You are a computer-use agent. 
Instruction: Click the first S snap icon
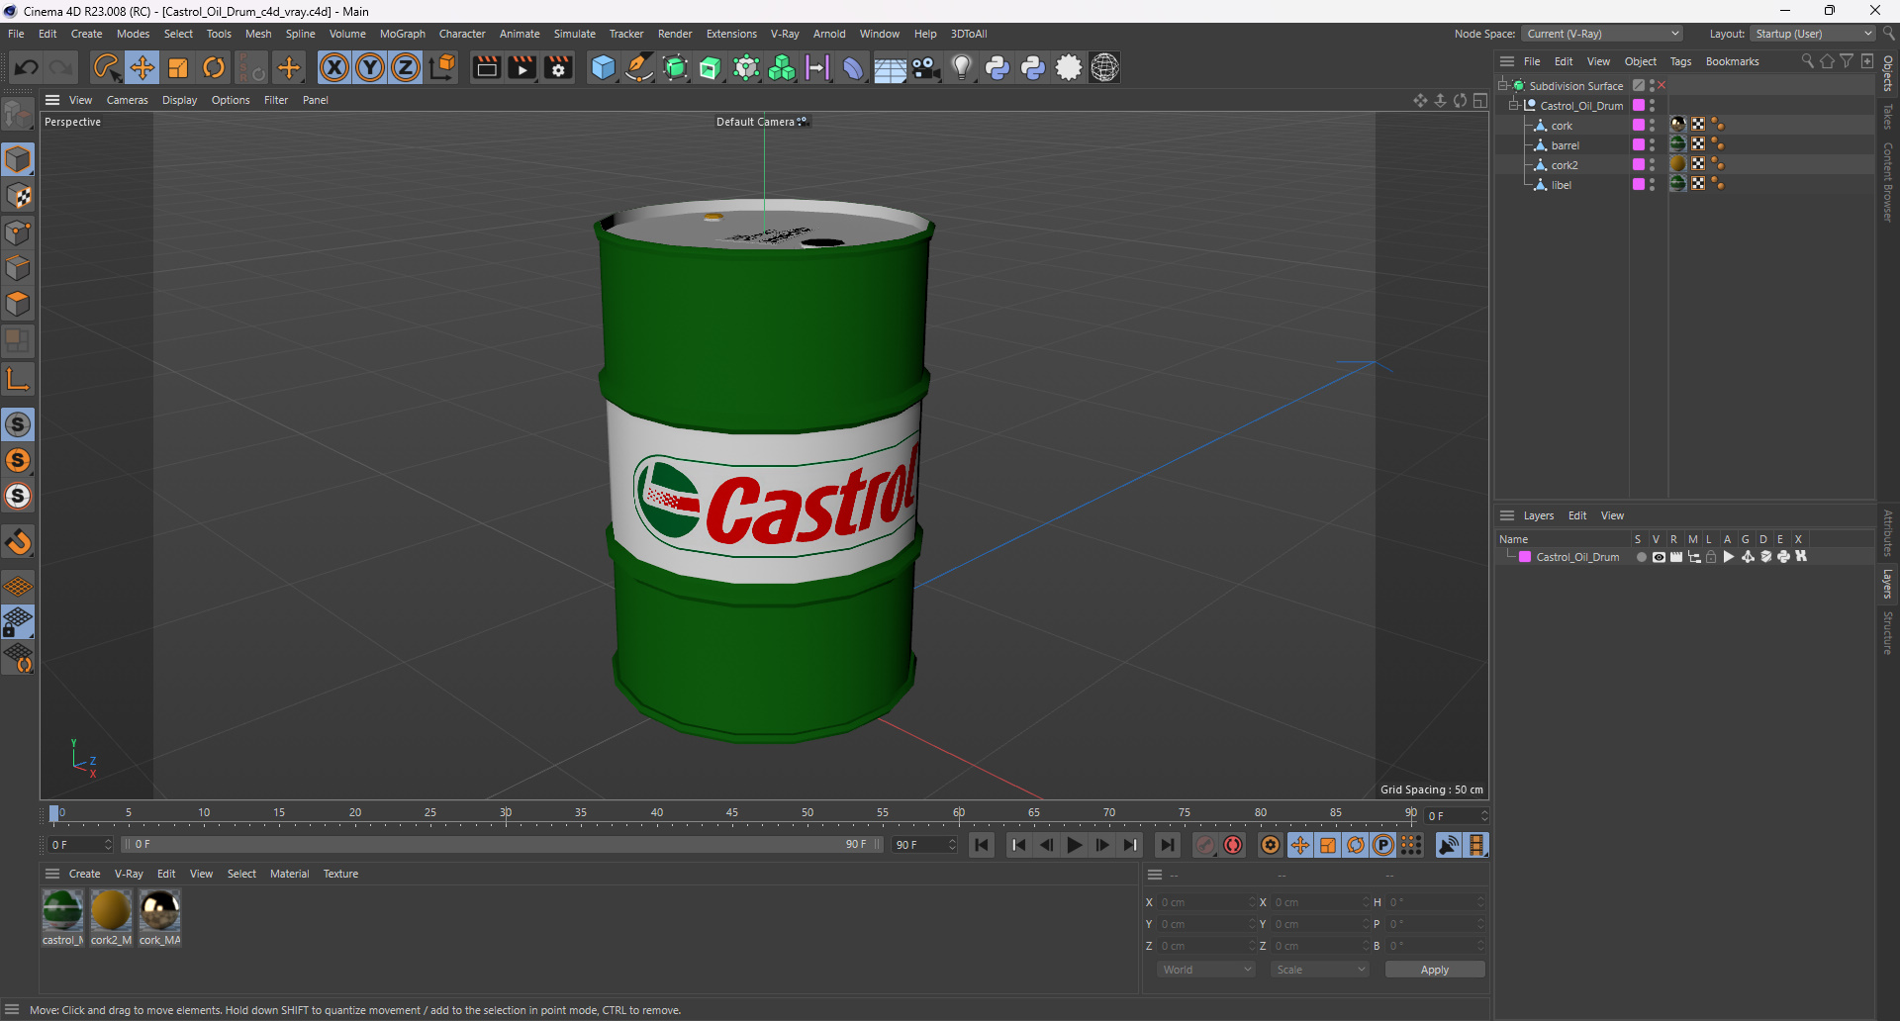point(18,424)
